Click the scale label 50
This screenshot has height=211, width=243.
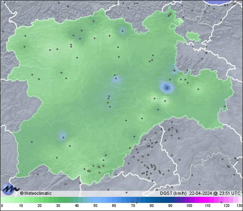[95, 206]
